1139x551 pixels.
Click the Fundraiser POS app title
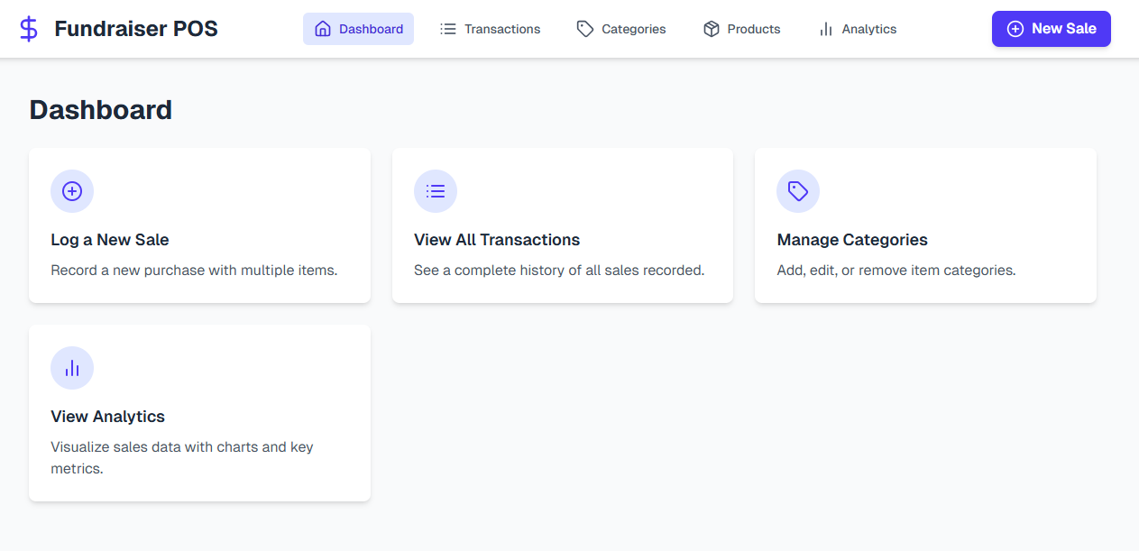tap(136, 29)
